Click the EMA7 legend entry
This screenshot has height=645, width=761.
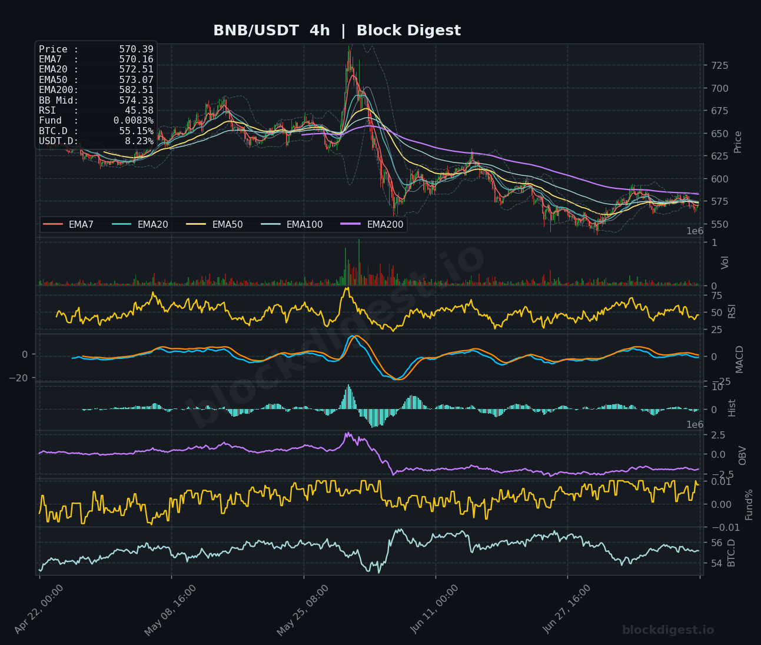68,224
